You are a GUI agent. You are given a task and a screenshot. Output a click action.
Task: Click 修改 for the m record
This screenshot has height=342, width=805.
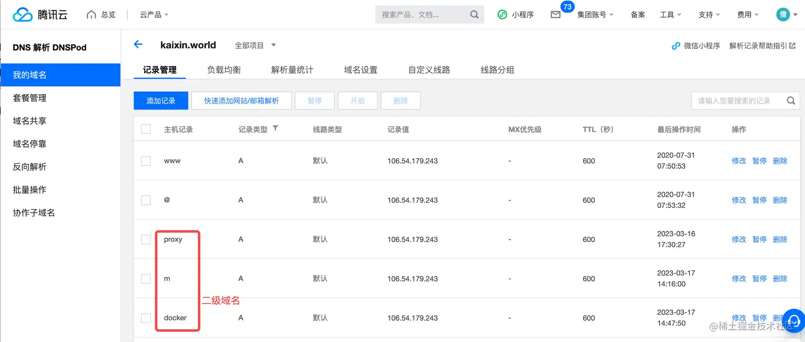pos(739,279)
